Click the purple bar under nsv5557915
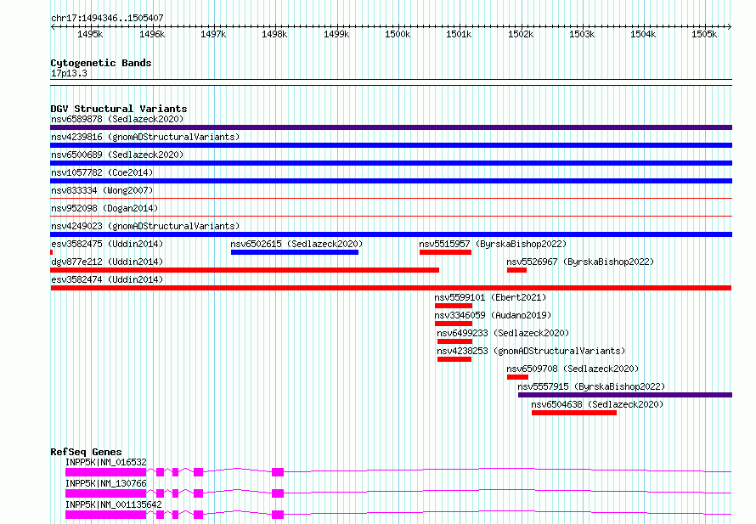The width and height of the screenshot is (756, 524). tap(624, 395)
